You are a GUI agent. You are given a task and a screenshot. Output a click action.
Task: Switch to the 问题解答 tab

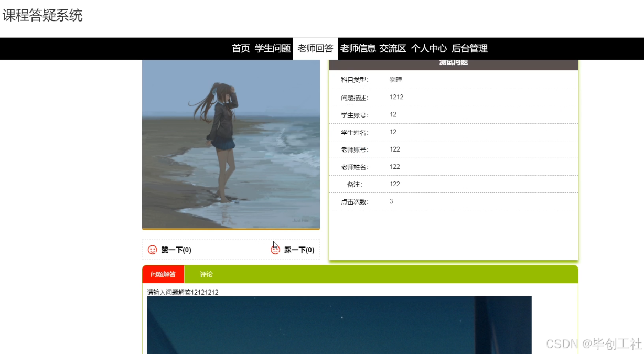[163, 274]
